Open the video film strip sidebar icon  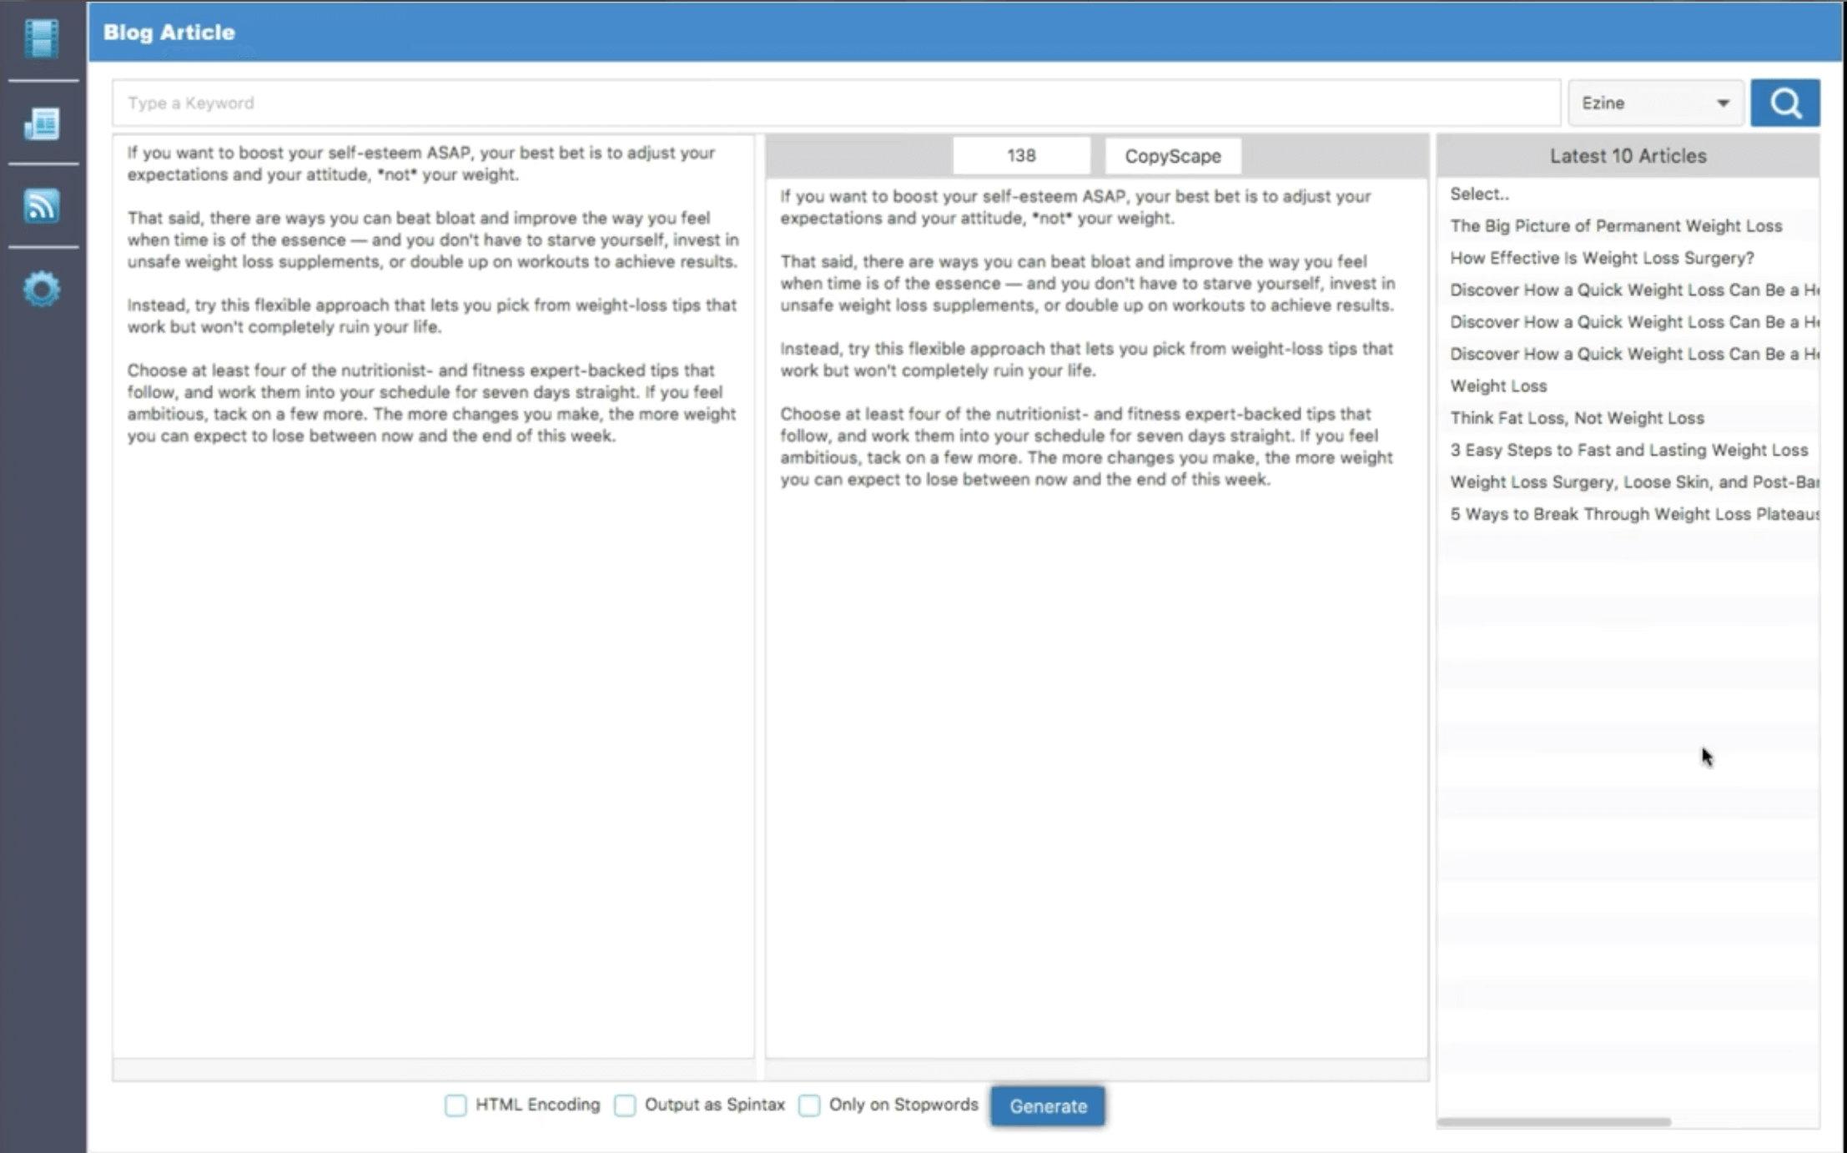42,38
